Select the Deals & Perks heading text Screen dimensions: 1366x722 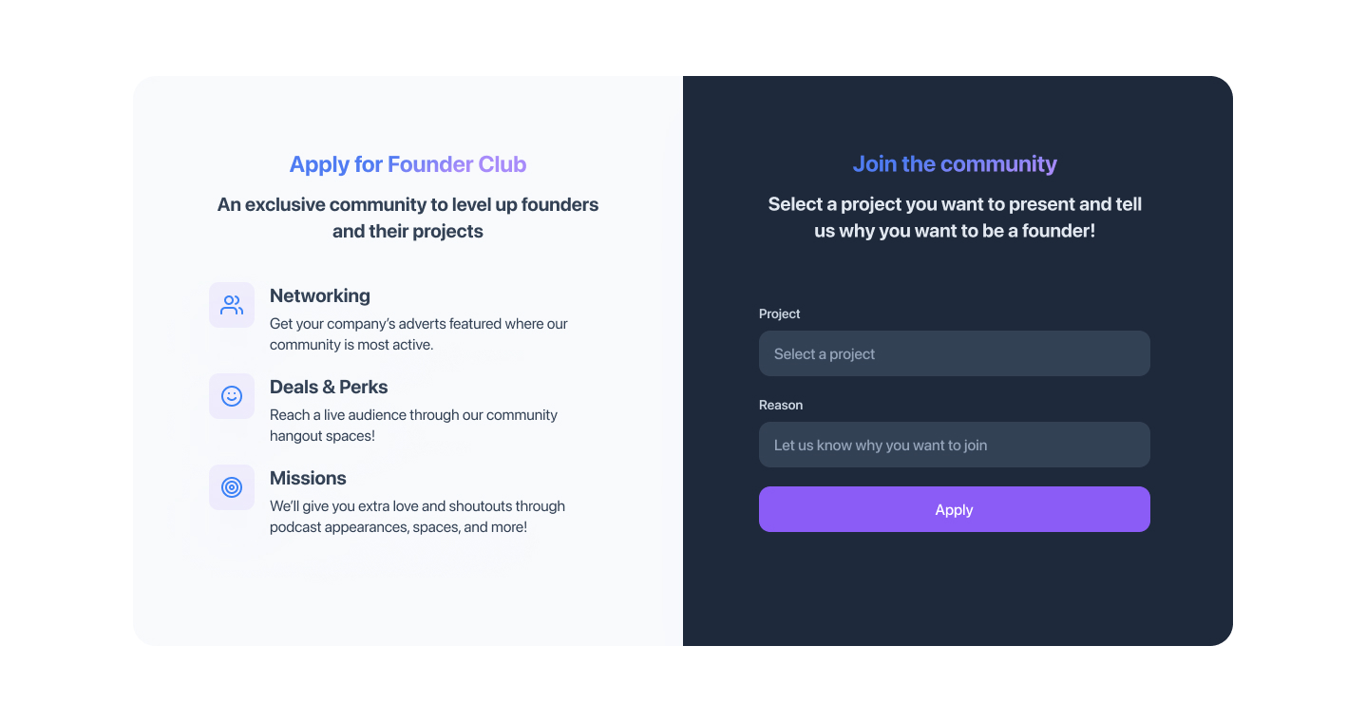pyautogui.click(x=329, y=387)
